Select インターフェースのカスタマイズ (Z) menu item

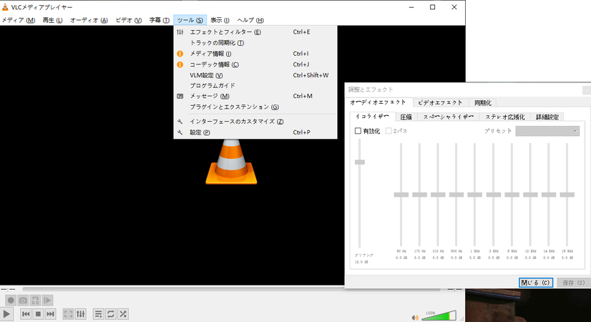[255, 122]
